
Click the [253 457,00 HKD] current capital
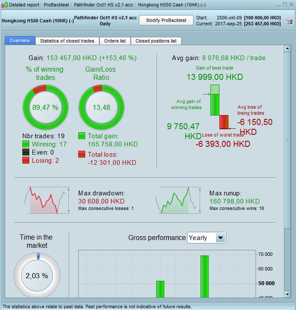click(262, 24)
